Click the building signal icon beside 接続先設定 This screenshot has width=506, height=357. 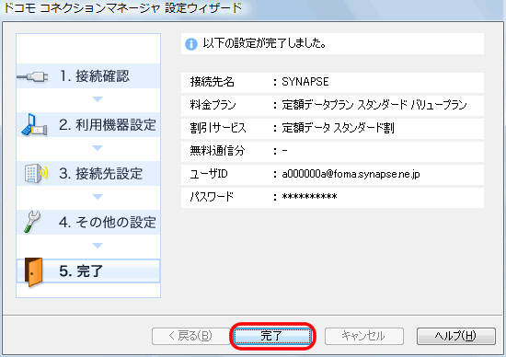(x=36, y=173)
